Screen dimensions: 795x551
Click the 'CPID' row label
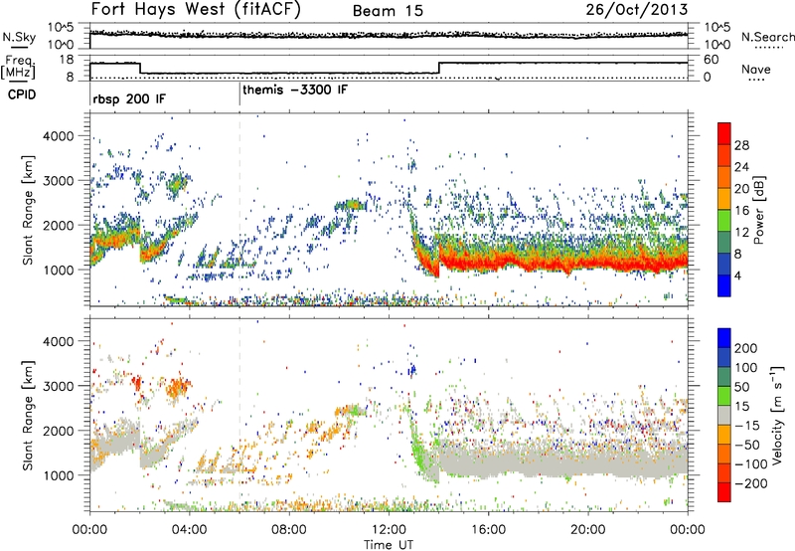click(22, 94)
